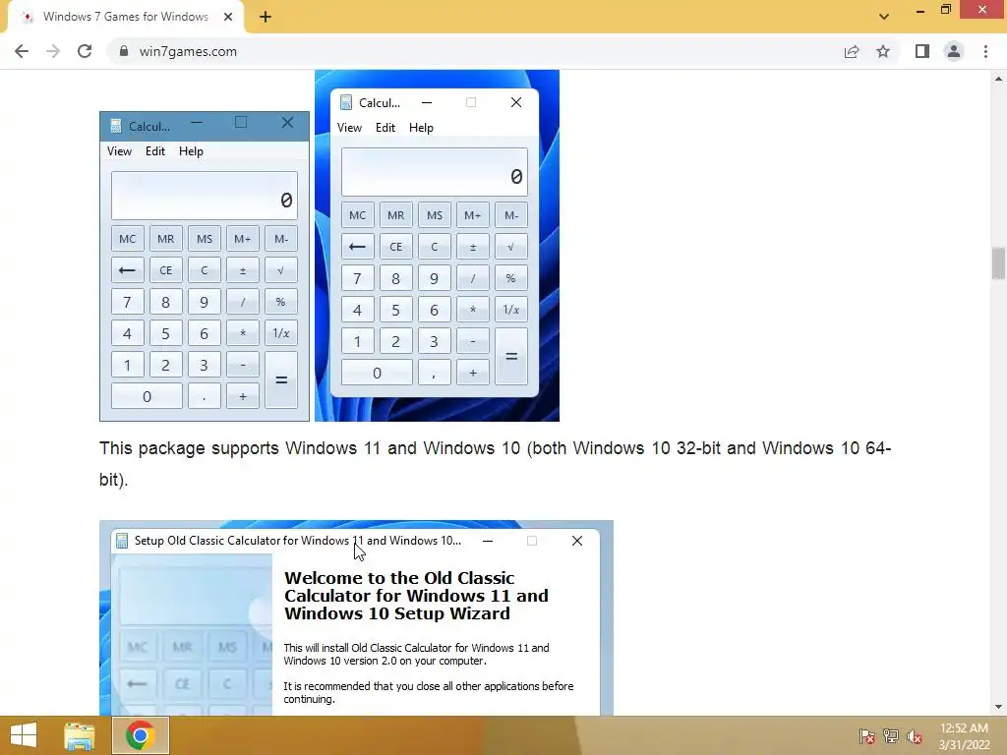Click the address bar showing win7games.com
The image size is (1007, 755).
[475, 51]
